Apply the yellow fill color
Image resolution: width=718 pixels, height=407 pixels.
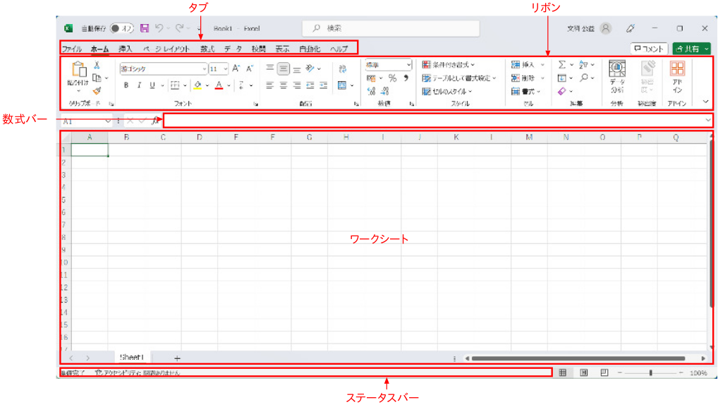[197, 85]
